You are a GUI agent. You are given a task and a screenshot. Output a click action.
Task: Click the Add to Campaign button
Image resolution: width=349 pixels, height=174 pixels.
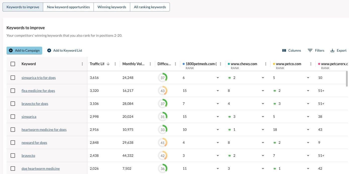point(24,50)
